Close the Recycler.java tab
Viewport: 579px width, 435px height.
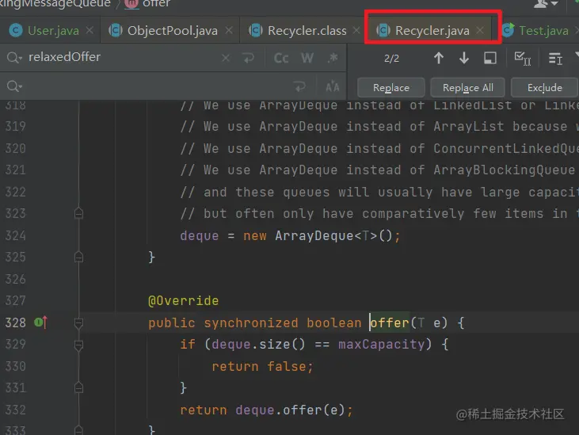click(480, 30)
